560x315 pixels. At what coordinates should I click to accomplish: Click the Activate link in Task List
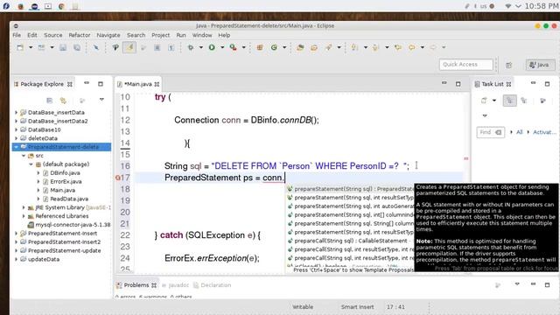tap(544, 132)
